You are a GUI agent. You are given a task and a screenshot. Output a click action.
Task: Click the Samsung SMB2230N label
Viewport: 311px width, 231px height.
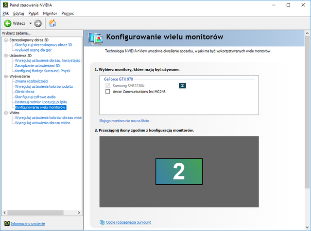coord(128,86)
